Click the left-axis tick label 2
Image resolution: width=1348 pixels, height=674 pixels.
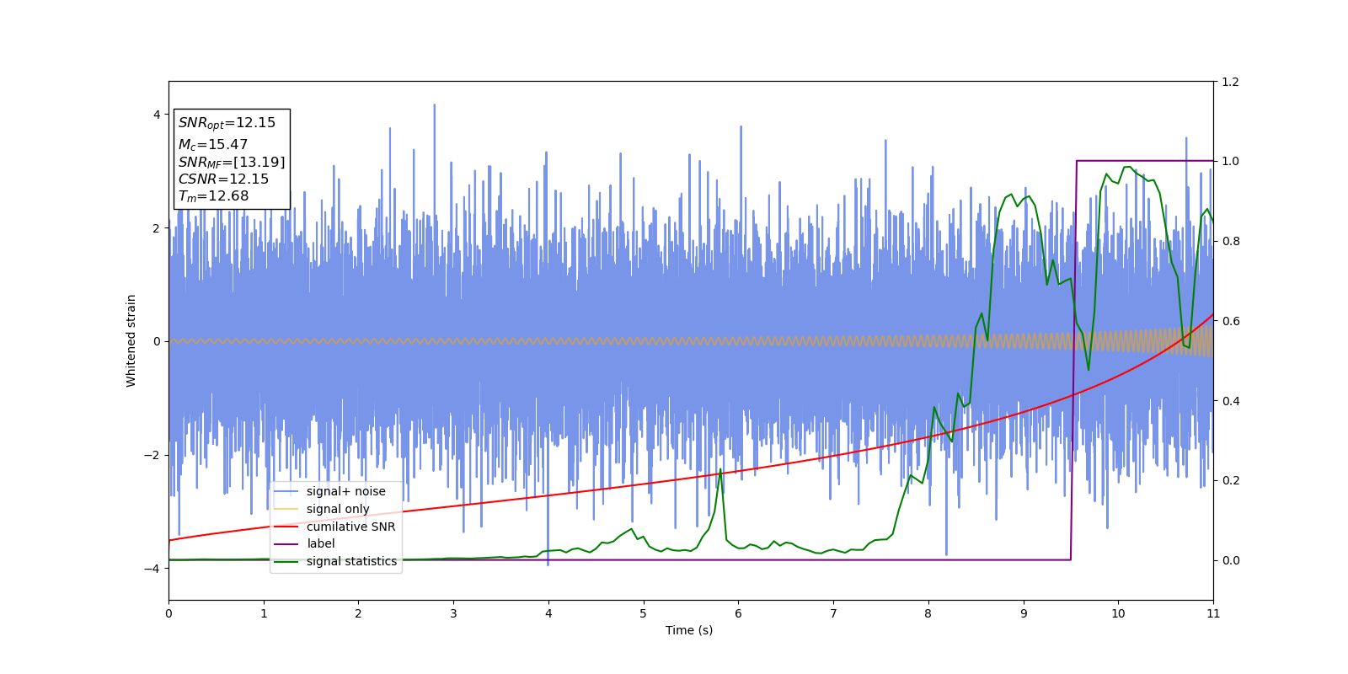(158, 228)
